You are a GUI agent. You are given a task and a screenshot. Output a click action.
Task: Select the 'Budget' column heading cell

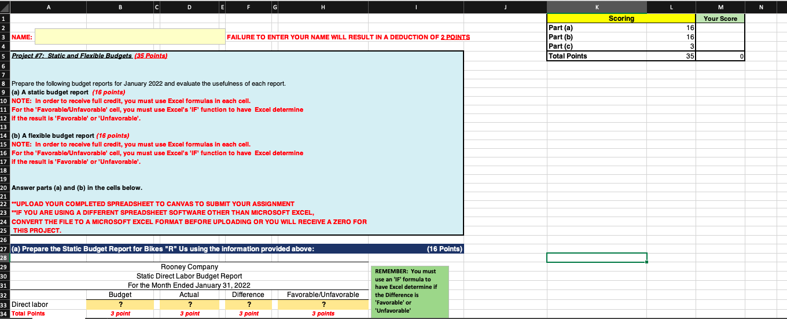tap(120, 295)
